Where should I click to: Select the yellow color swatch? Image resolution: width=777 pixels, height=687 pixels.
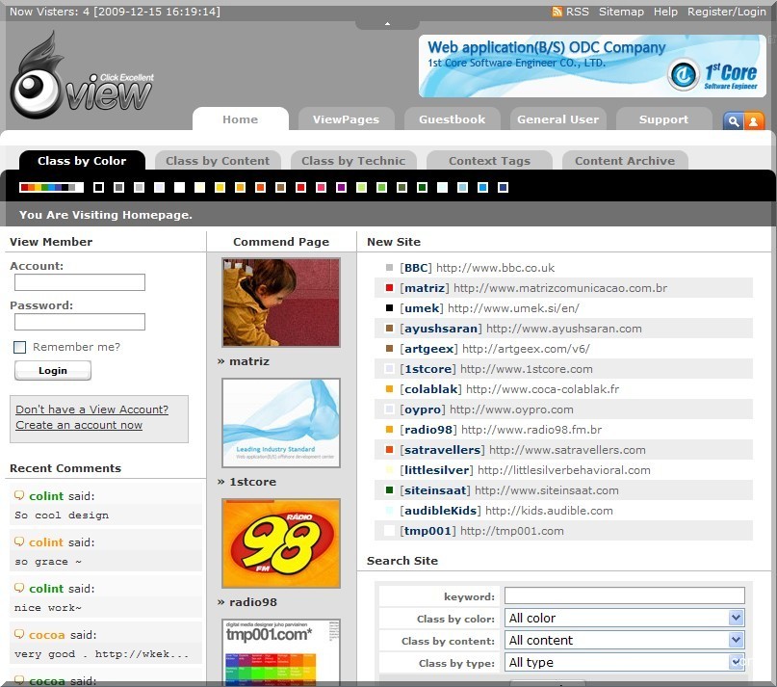click(220, 187)
